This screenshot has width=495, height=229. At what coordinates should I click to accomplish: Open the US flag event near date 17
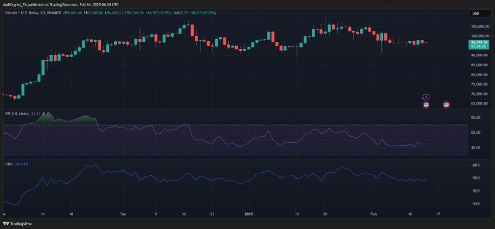(446, 105)
